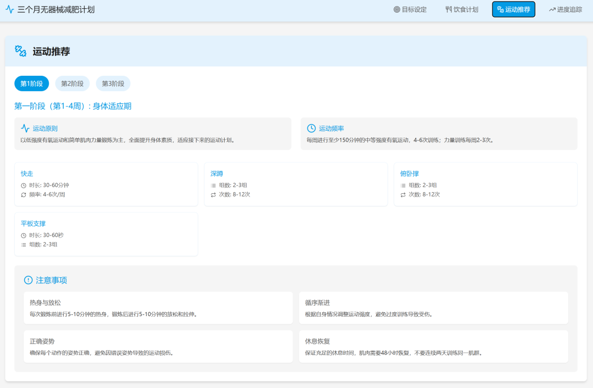Click the 三个月无器械减肥计划 title
This screenshot has width=593, height=388.
pos(56,9)
